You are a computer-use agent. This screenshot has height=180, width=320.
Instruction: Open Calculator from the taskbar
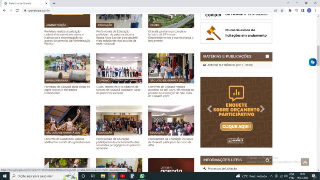132,176
